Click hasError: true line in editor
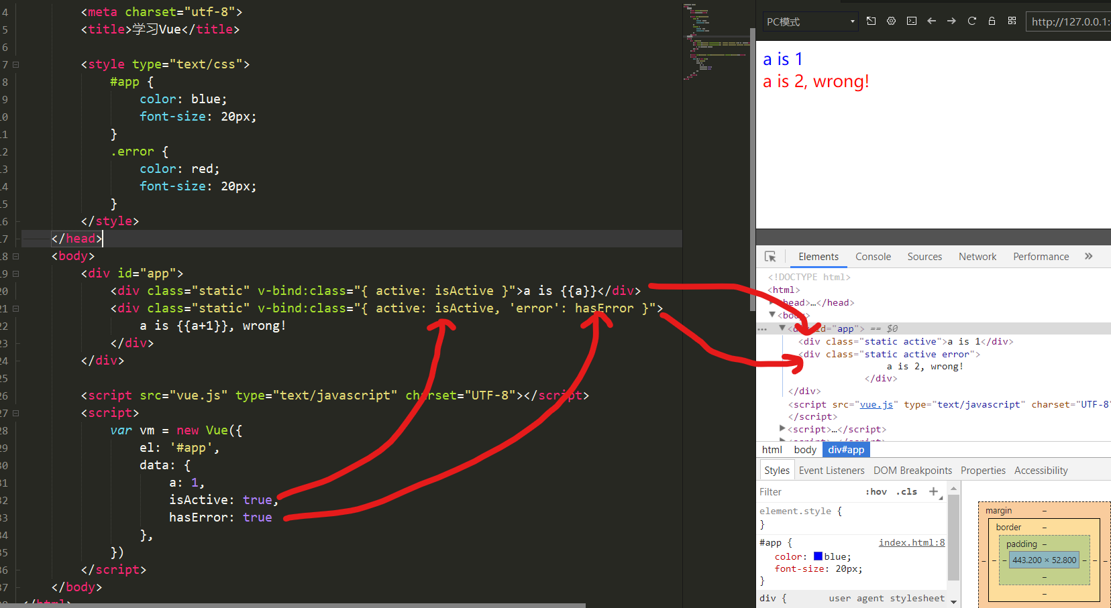 pyautogui.click(x=220, y=518)
